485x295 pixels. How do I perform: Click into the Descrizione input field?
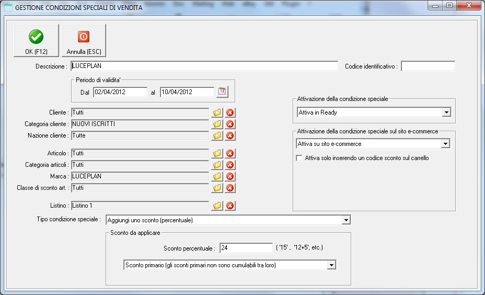[204, 66]
